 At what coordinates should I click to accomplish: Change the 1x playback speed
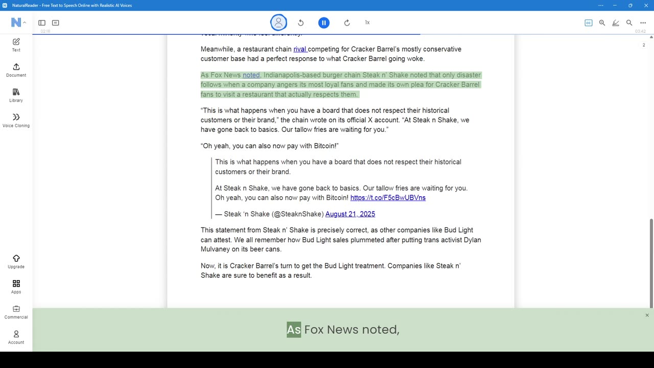pyautogui.click(x=367, y=22)
